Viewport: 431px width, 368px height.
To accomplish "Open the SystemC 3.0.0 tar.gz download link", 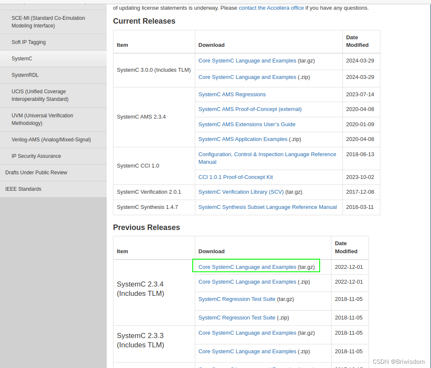I will tap(247, 60).
